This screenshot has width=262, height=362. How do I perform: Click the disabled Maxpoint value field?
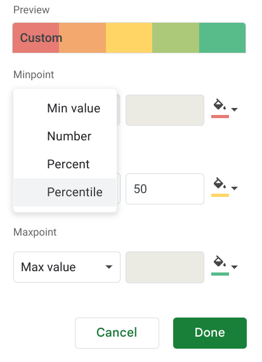165,267
